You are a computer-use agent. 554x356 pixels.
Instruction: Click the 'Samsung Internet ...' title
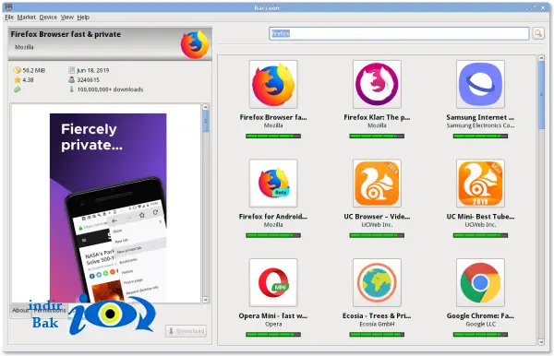(x=480, y=117)
